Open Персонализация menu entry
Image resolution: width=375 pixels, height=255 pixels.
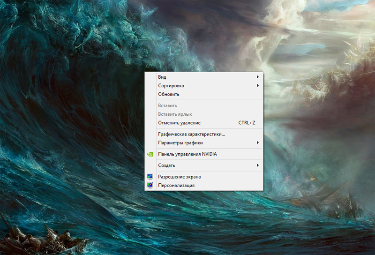204,185
